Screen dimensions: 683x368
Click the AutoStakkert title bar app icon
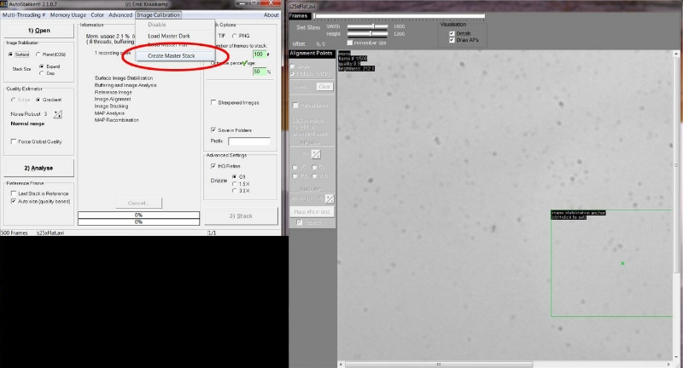(x=4, y=4)
